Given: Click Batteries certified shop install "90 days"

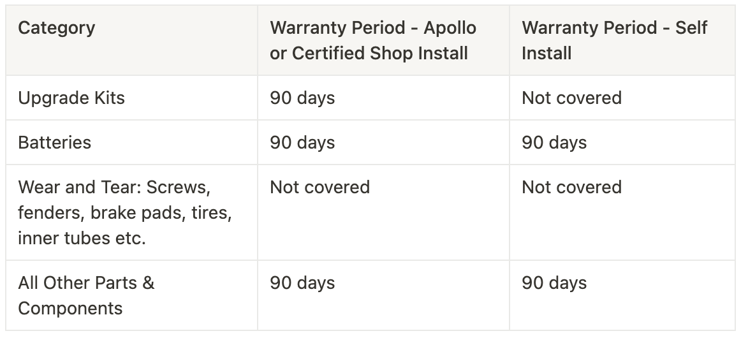Looking at the screenshot, I should click(x=302, y=143).
